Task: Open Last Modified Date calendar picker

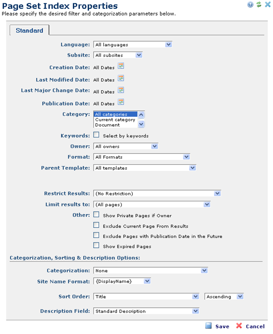Action: (x=121, y=78)
